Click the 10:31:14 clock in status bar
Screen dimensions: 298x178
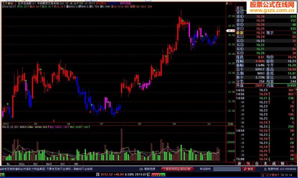click(x=287, y=175)
